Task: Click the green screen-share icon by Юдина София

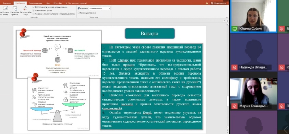Action: click(235, 29)
